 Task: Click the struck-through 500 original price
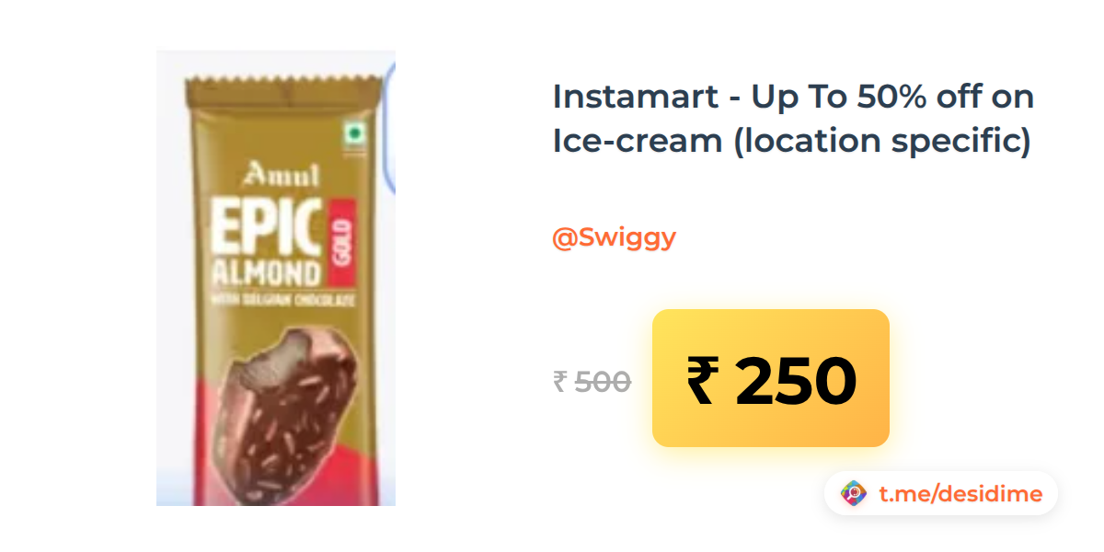tap(603, 381)
